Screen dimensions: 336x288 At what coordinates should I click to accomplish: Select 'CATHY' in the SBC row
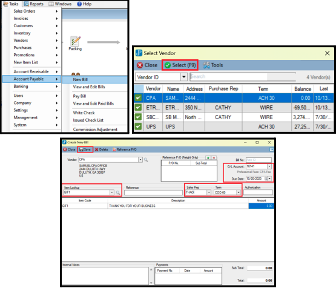click(223, 117)
